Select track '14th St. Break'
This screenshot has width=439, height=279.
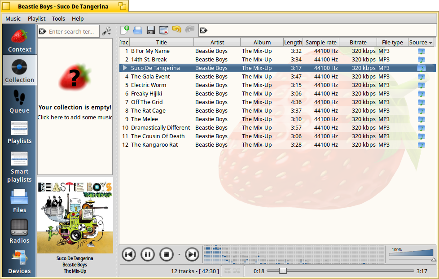277,59
